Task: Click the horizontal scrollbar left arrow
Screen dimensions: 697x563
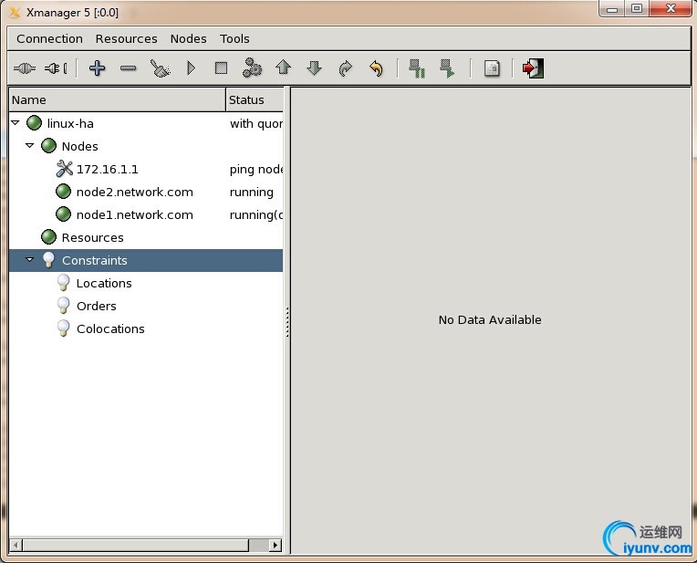Action: click(16, 545)
